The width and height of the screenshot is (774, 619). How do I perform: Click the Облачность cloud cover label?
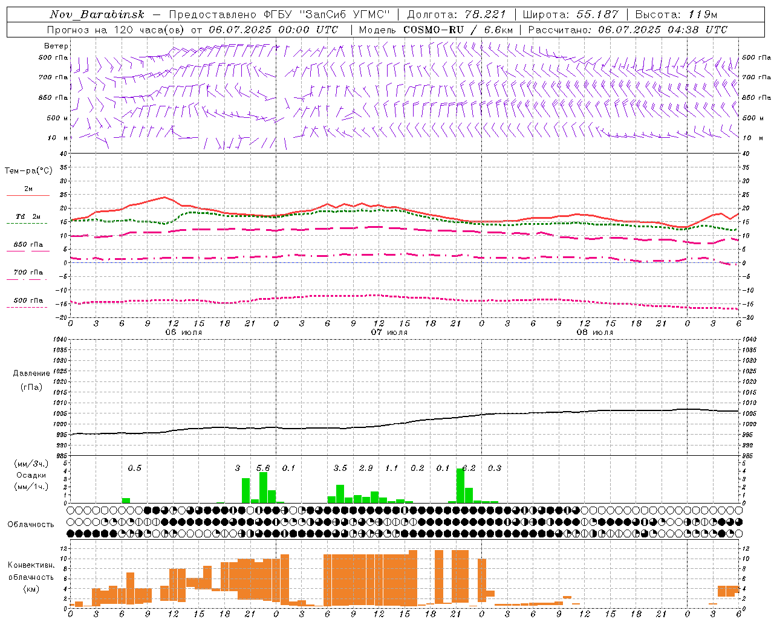31,524
